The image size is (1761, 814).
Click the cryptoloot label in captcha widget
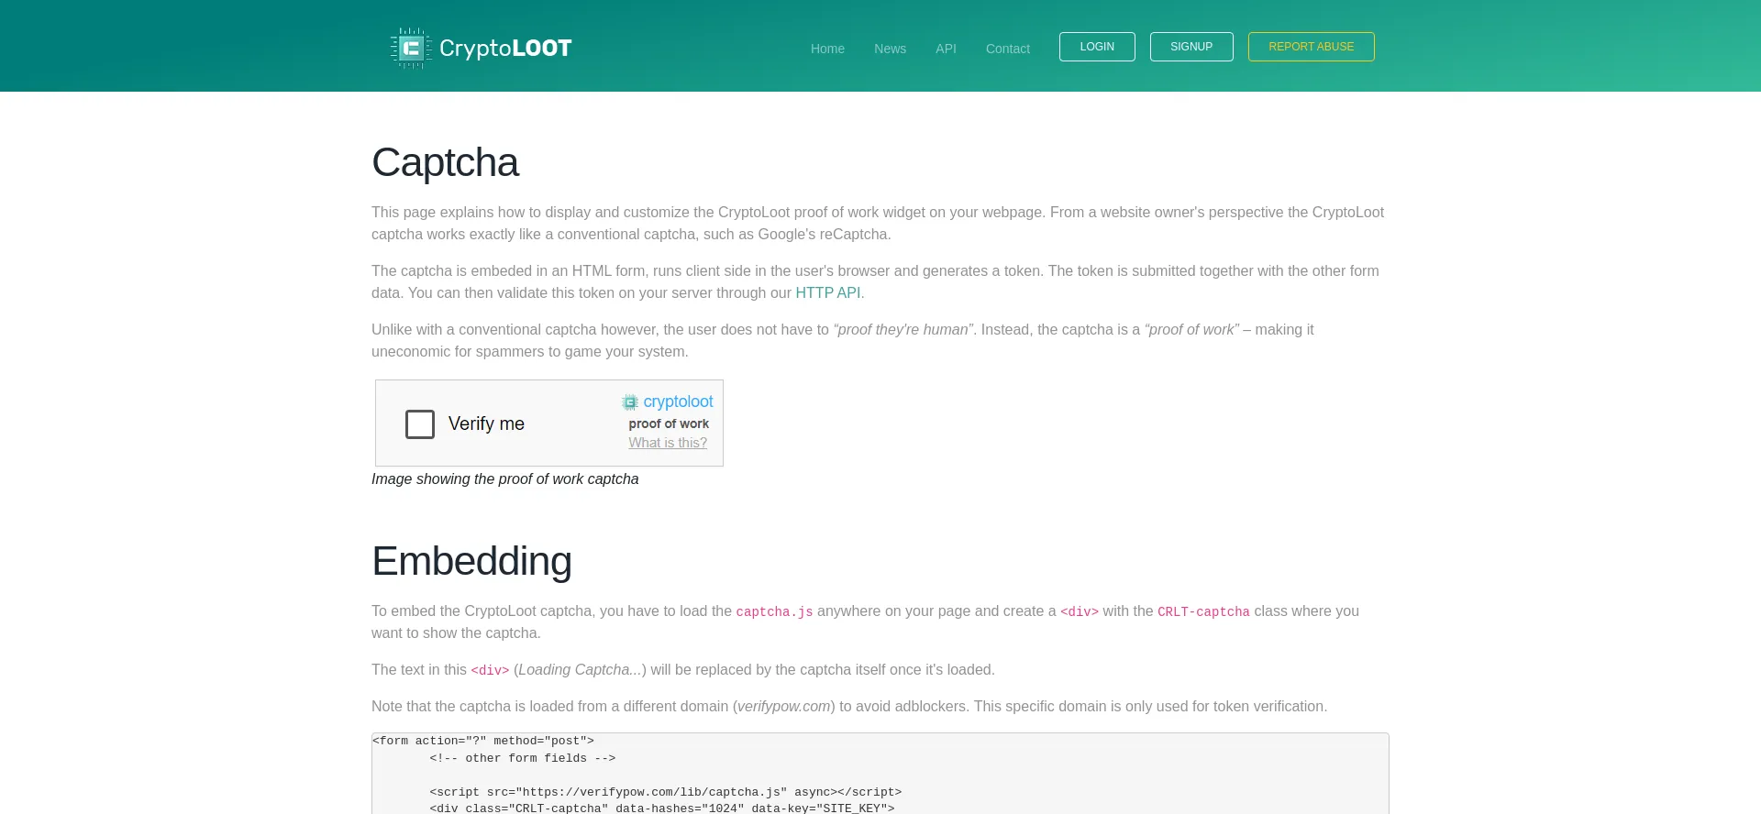pyautogui.click(x=678, y=401)
